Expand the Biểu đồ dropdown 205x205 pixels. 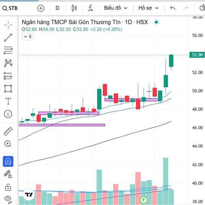pyautogui.click(x=115, y=8)
